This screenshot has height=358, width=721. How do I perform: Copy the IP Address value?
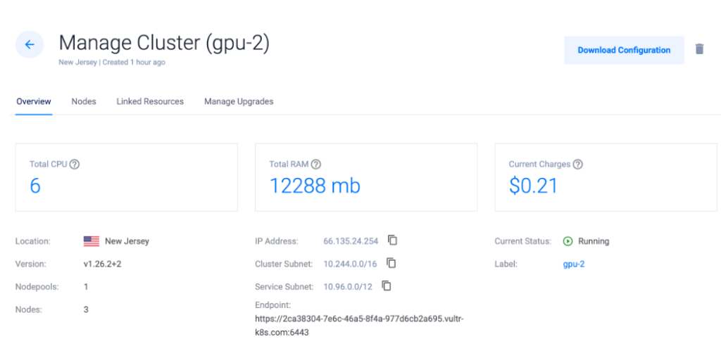pyautogui.click(x=392, y=240)
